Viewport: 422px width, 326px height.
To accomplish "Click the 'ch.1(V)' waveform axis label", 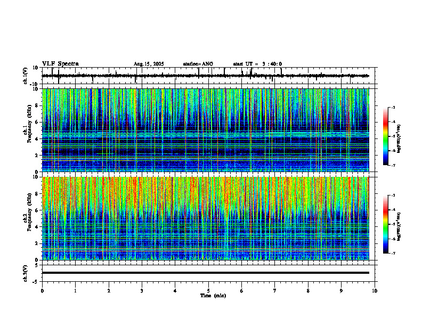I will click(25, 76).
